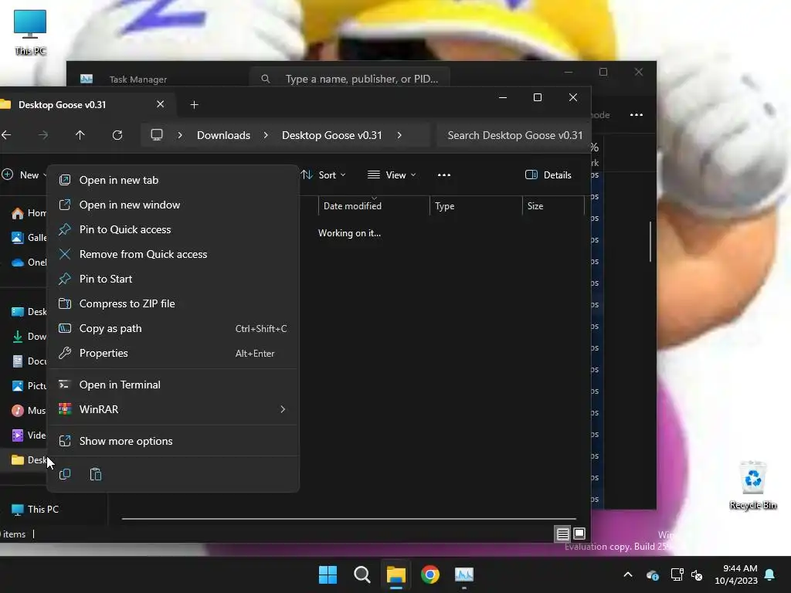Open Pictures in the navigation pane
The width and height of the screenshot is (791, 593).
[29, 386]
